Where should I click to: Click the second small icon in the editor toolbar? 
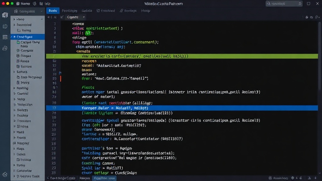(x=55, y=17)
